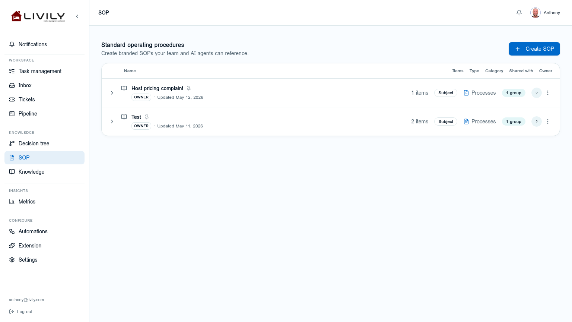The image size is (572, 322).
Task: Click OWNER badge on Test row
Action: point(142,126)
